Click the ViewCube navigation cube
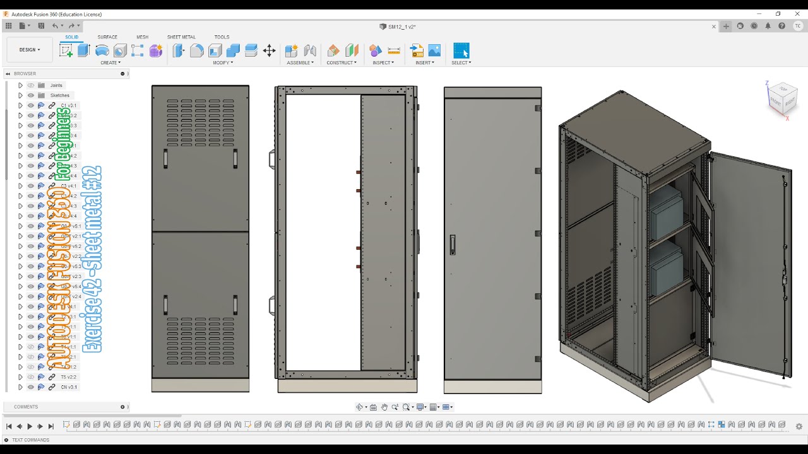 (781, 99)
